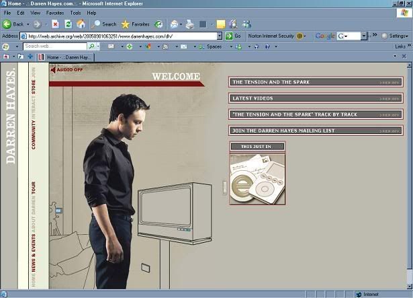This screenshot has height=298, width=413.
Task: Click the MSN butterfly logo icon
Action: [5, 46]
